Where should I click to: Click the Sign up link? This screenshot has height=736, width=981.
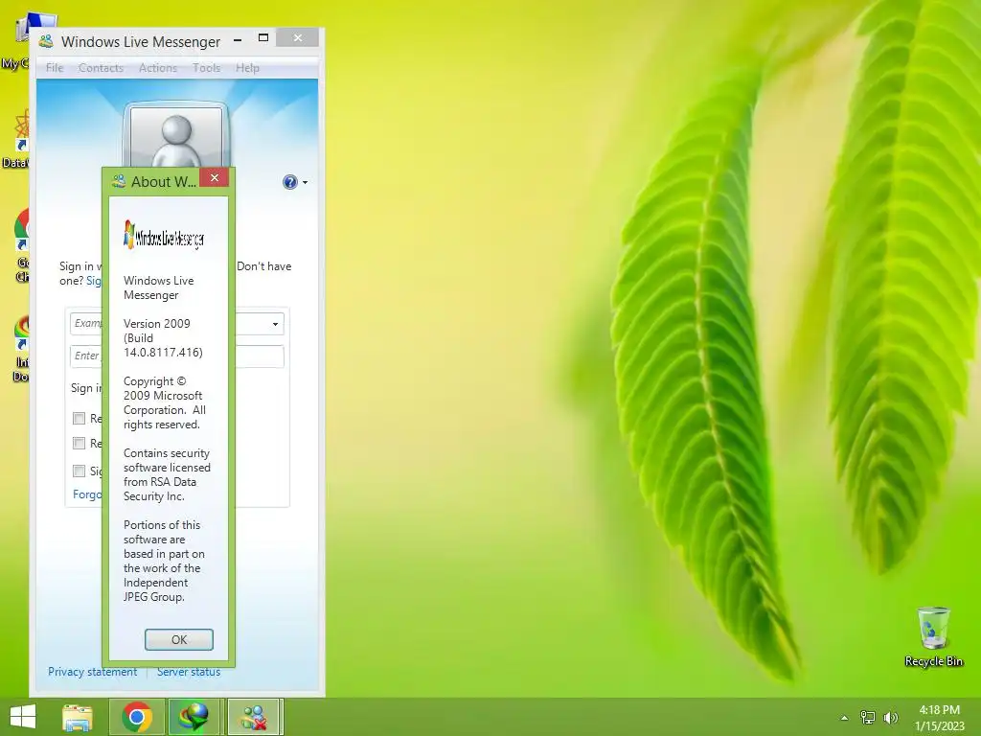[x=94, y=281]
